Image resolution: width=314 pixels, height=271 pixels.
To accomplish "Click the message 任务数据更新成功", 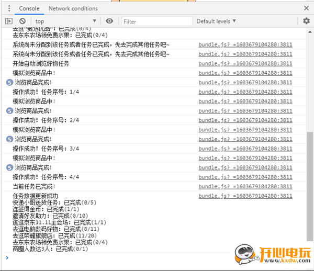I will 36,196.
